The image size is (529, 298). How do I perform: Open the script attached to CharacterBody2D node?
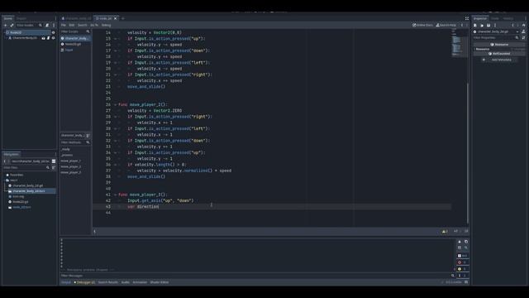tap(48, 38)
